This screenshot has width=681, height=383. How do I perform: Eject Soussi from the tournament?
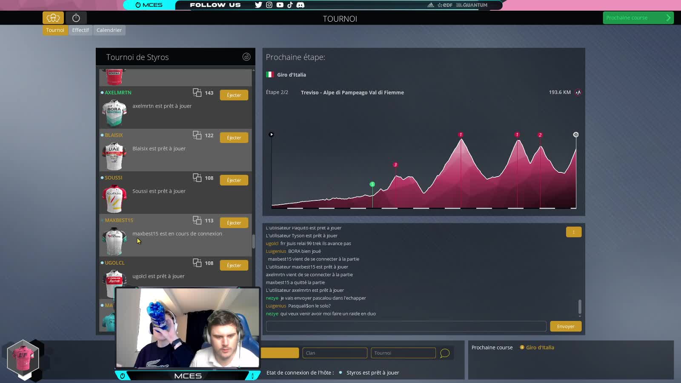click(x=234, y=180)
